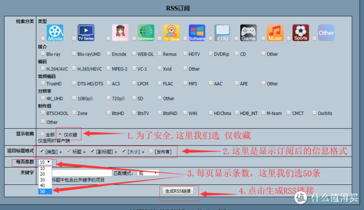Check the VC-1 codec option
The height and width of the screenshot is (210, 364).
click(134, 68)
